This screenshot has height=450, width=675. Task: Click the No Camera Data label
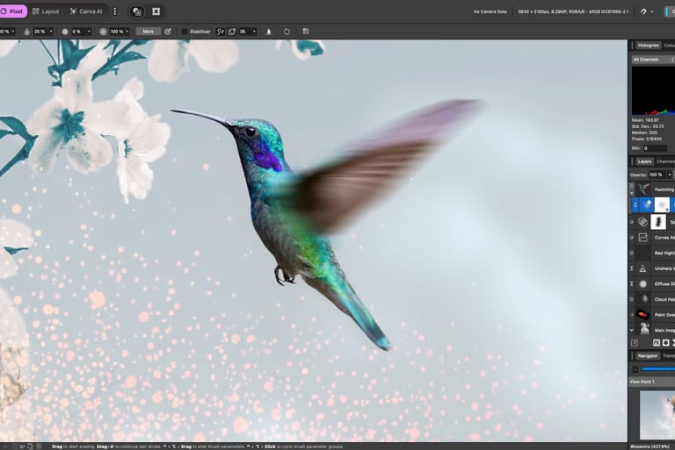click(490, 11)
